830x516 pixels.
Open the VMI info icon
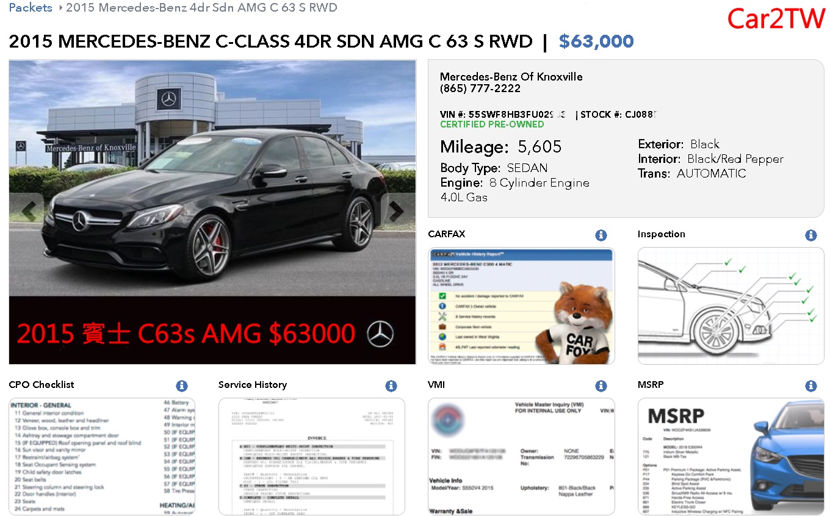coord(601,386)
